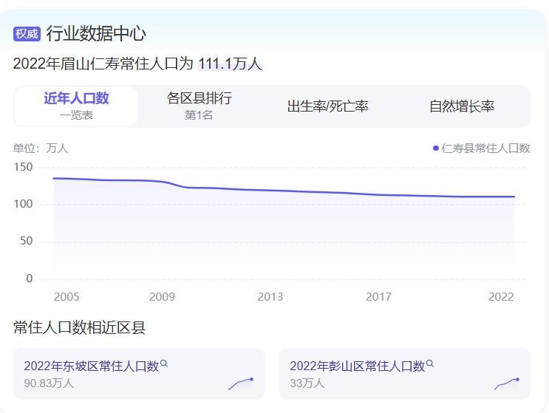Image resolution: width=549 pixels, height=413 pixels.
Task: Click the 90.83万人 value in 东坡区 card
Action: (49, 383)
